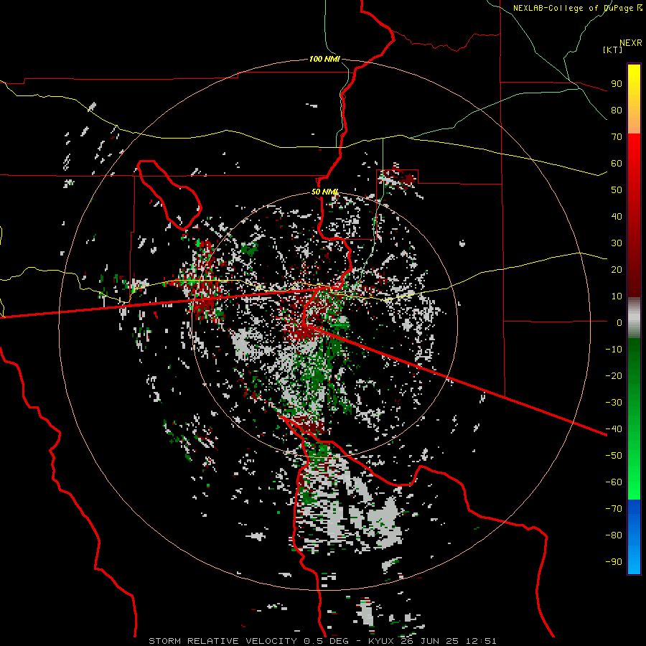Click the -20 value on velocity scale
The width and height of the screenshot is (646, 646).
(x=614, y=376)
